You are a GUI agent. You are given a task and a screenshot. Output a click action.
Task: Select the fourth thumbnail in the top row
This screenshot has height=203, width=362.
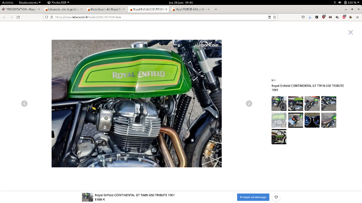pos(329,104)
